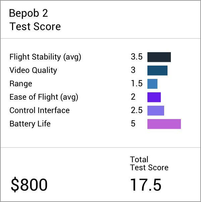The width and height of the screenshot is (201, 202).
Task: Click the Video Quality dark blue bar
Action: [157, 70]
